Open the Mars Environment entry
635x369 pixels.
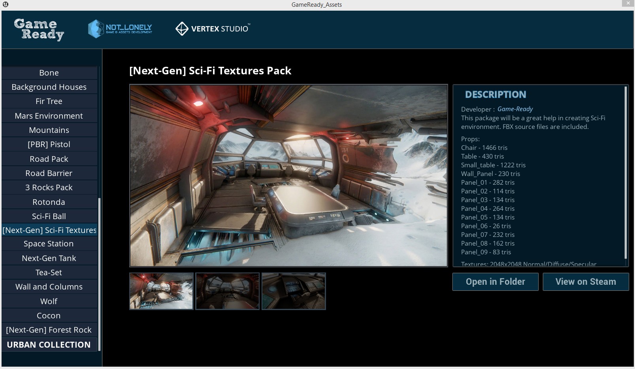(49, 115)
